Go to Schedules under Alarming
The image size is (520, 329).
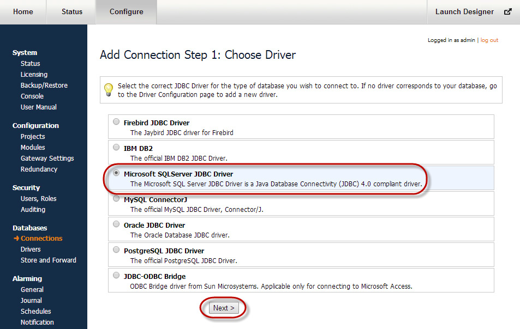point(36,312)
